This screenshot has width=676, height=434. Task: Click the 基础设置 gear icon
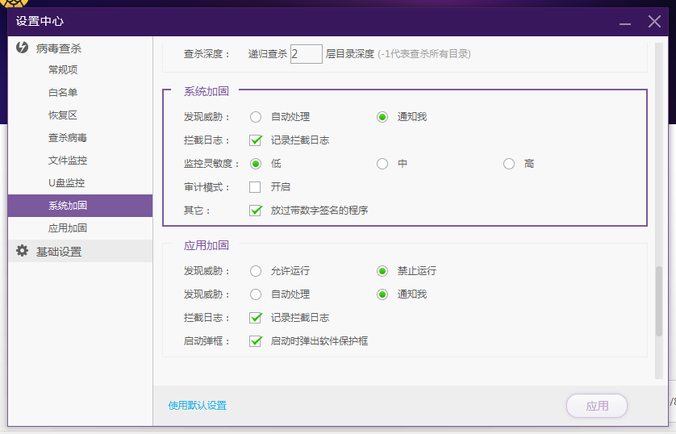point(23,251)
